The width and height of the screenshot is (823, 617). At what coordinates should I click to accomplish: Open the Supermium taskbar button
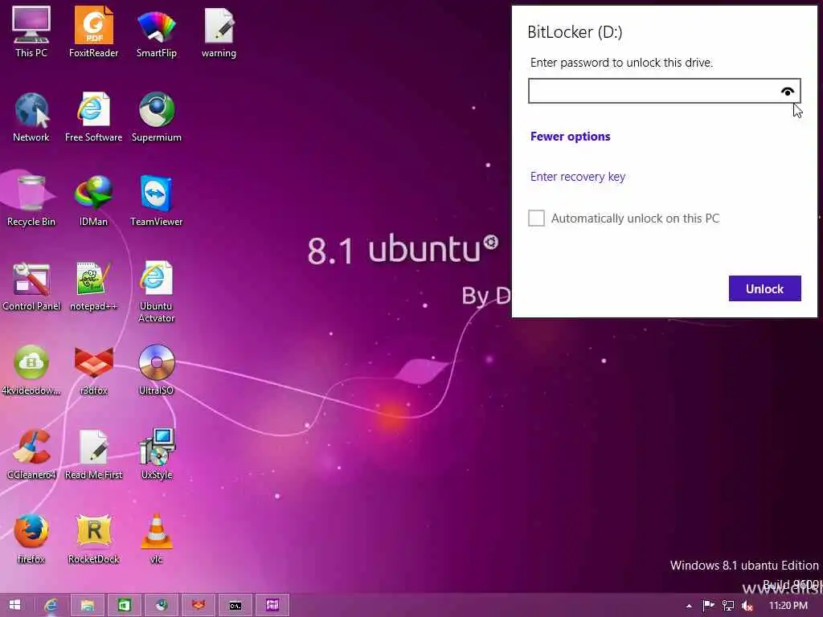(161, 606)
